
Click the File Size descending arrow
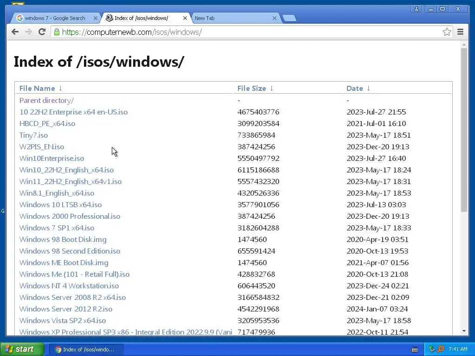point(271,88)
